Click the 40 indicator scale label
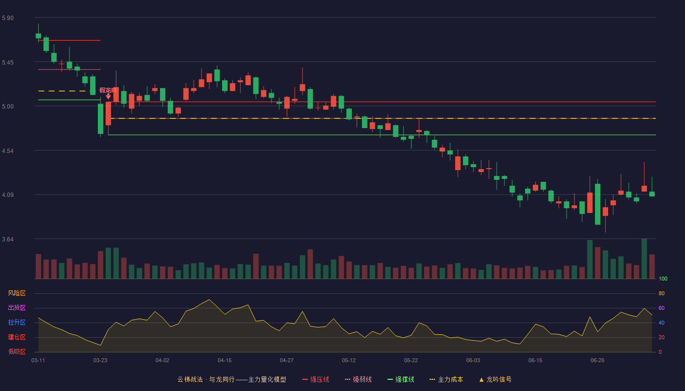This screenshot has height=391, width=685. pos(662,323)
